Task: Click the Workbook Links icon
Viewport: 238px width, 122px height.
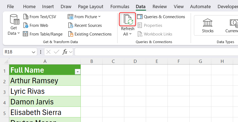Action: (x=140, y=34)
